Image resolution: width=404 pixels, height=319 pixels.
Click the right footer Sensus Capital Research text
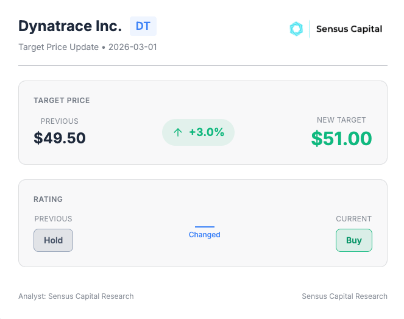pos(344,296)
